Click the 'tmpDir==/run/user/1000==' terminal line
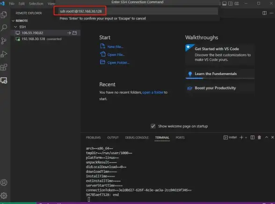This screenshot has width=275, height=204. coord(109,153)
